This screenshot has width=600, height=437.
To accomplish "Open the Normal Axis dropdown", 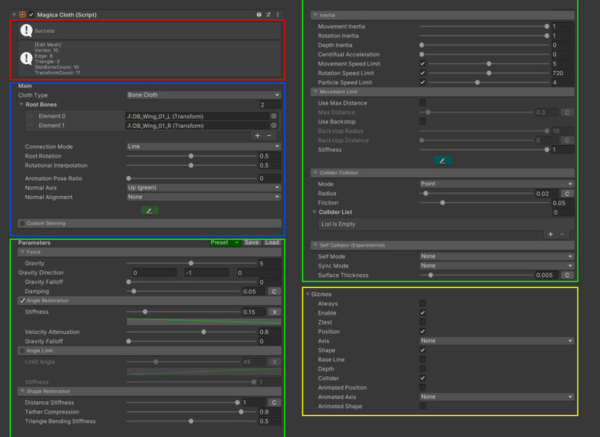I will point(204,188).
